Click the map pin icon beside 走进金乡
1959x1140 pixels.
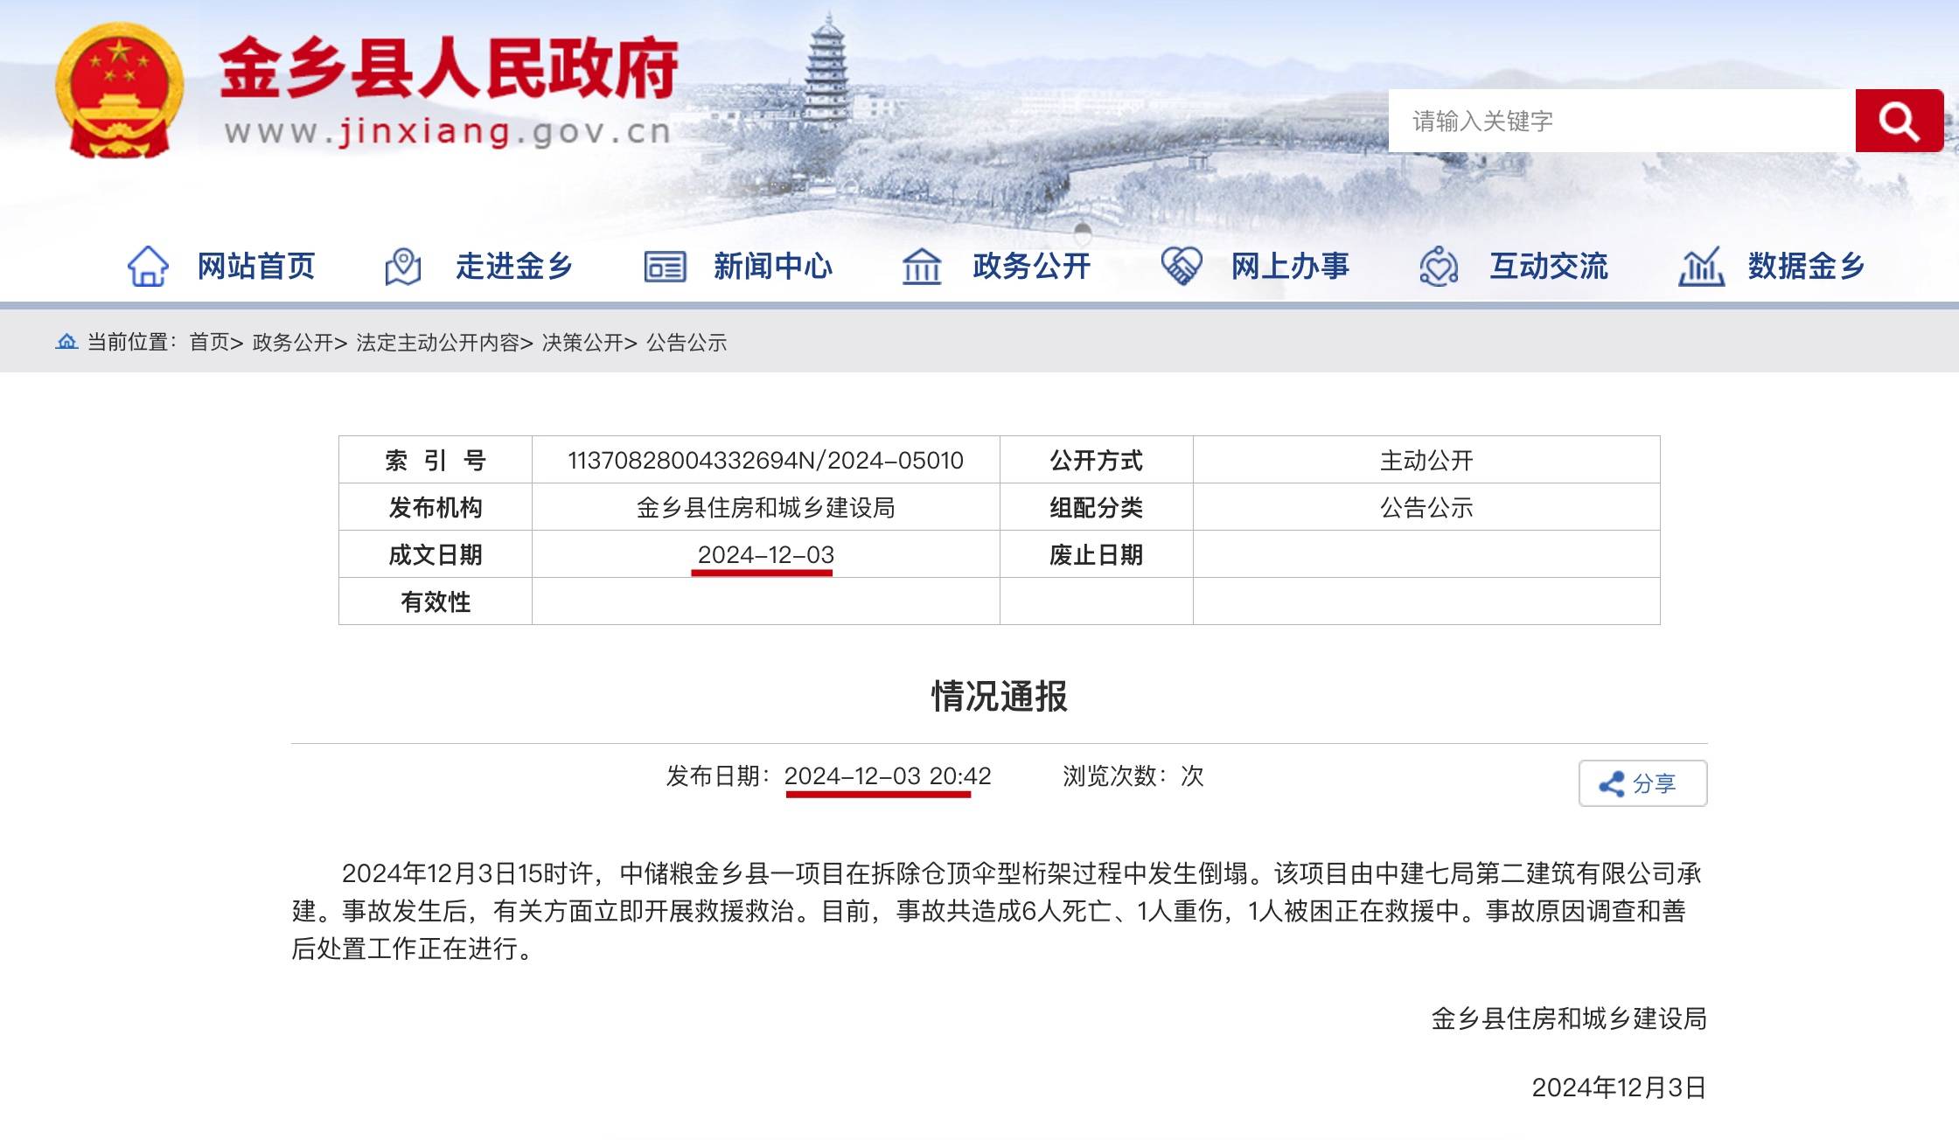(x=403, y=266)
